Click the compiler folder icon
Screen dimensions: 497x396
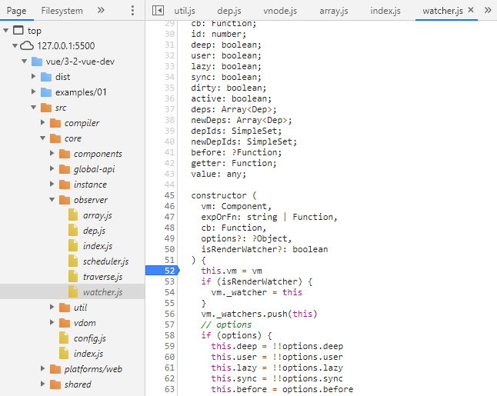(55, 123)
